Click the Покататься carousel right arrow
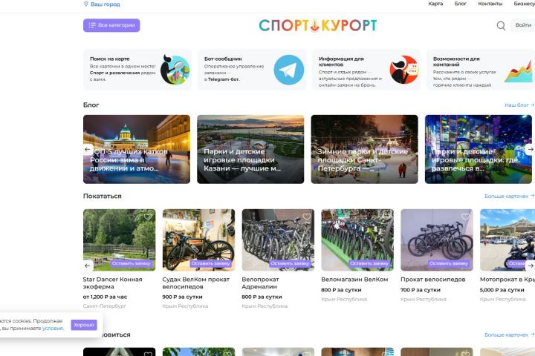 pyautogui.click(x=531, y=266)
